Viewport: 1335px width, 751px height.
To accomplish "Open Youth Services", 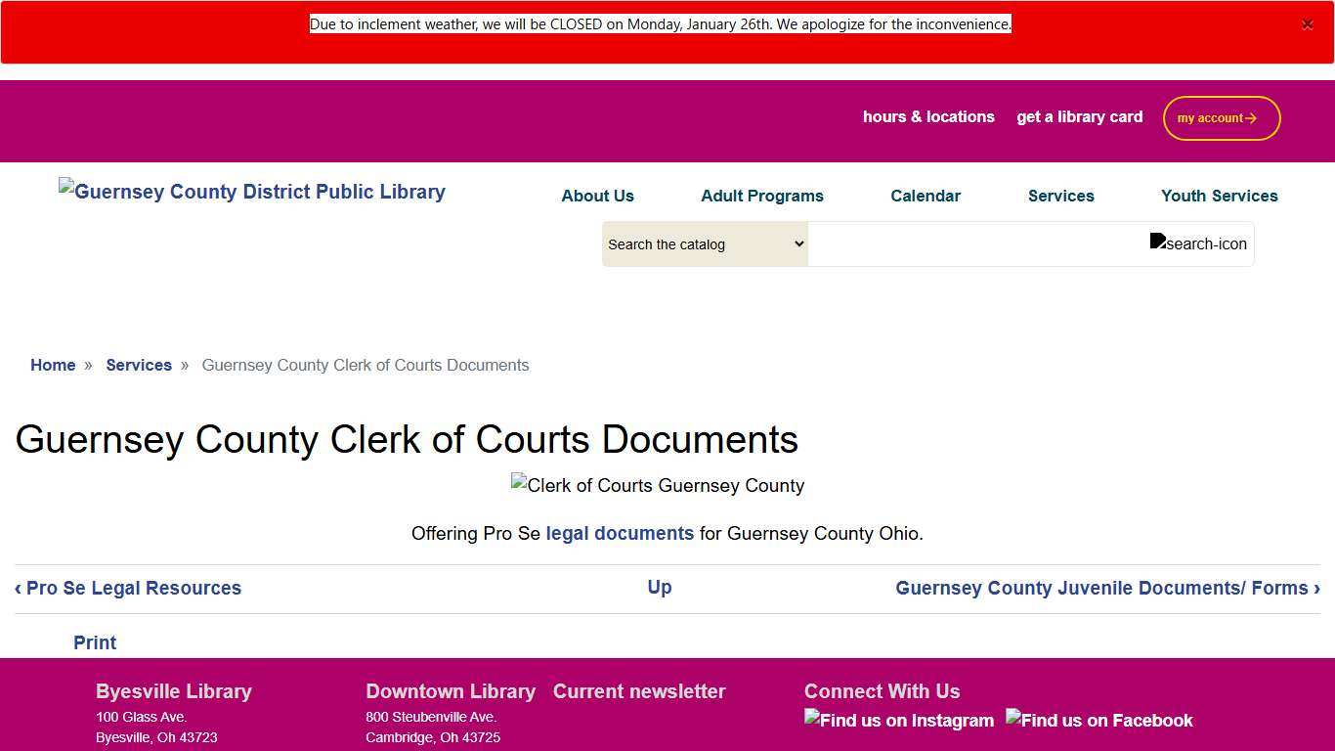I will [x=1219, y=196].
